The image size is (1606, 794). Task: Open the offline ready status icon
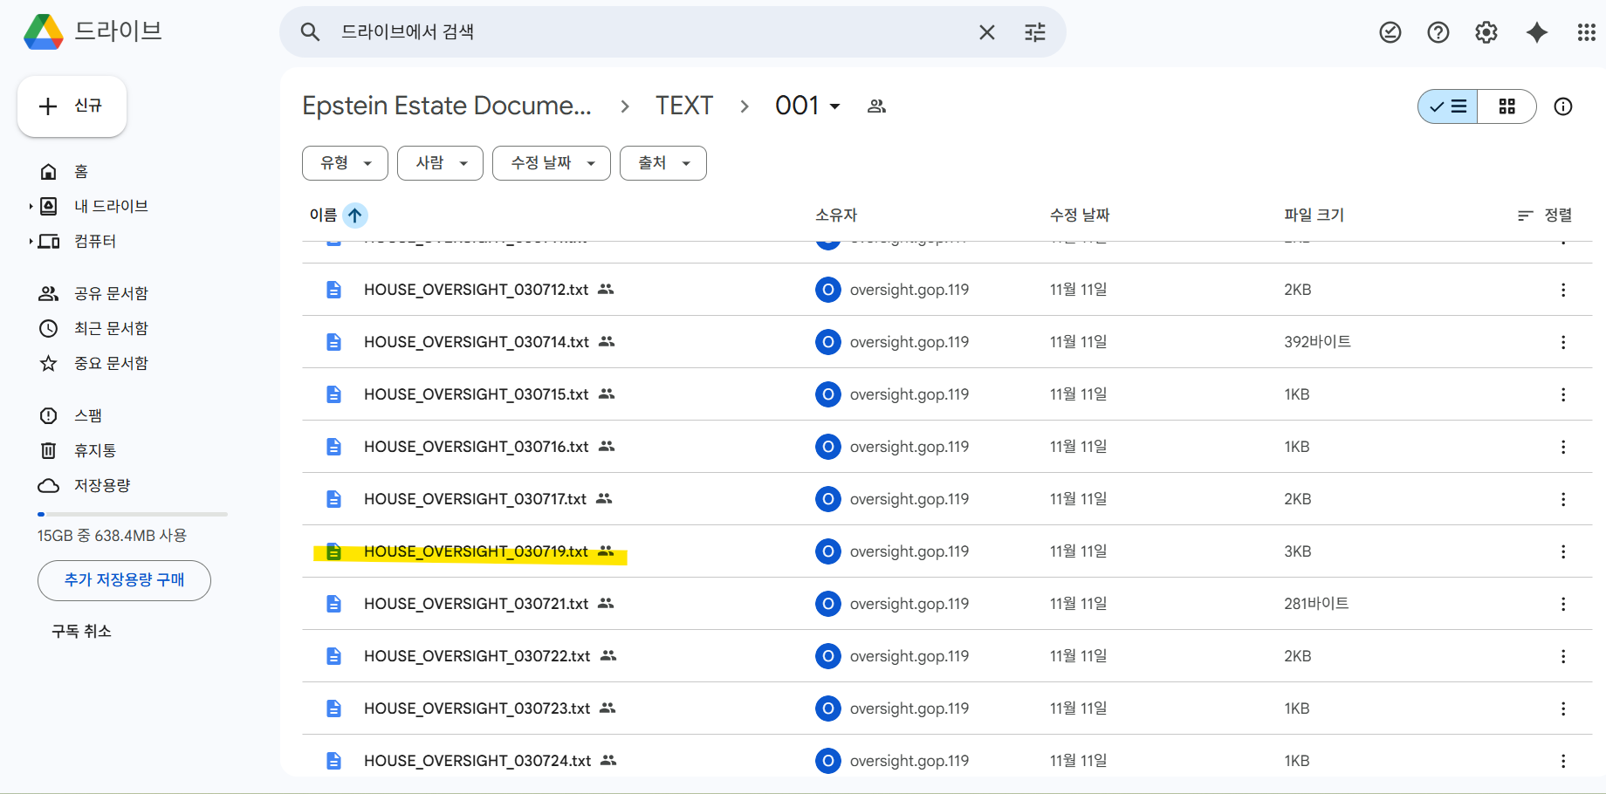point(1390,32)
